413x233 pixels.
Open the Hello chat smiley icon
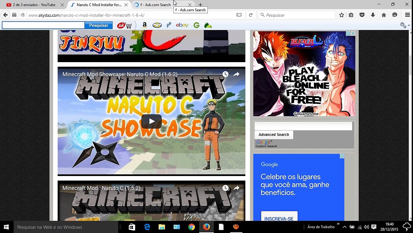(395, 15)
